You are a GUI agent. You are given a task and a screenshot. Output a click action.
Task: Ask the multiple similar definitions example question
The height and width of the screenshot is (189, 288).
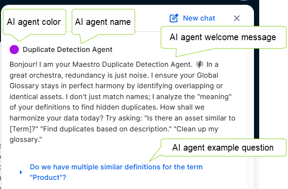click(116, 172)
